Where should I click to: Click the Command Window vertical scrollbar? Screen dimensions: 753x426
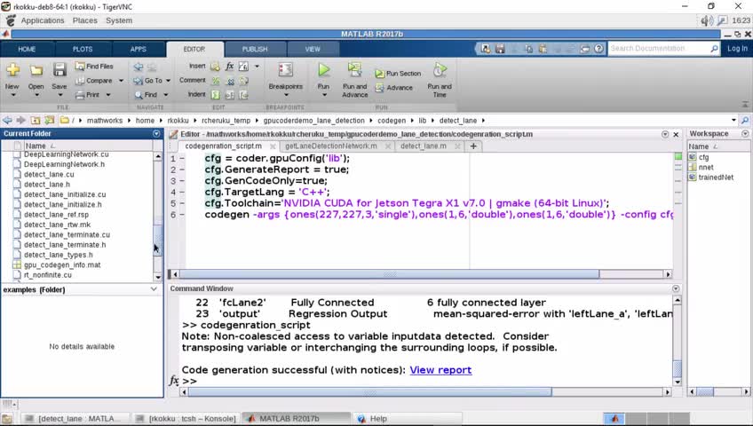click(x=678, y=368)
